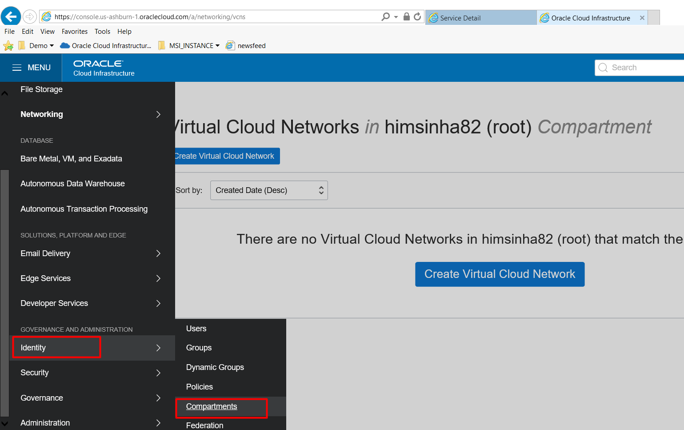Open the Favorites menu

pos(75,32)
